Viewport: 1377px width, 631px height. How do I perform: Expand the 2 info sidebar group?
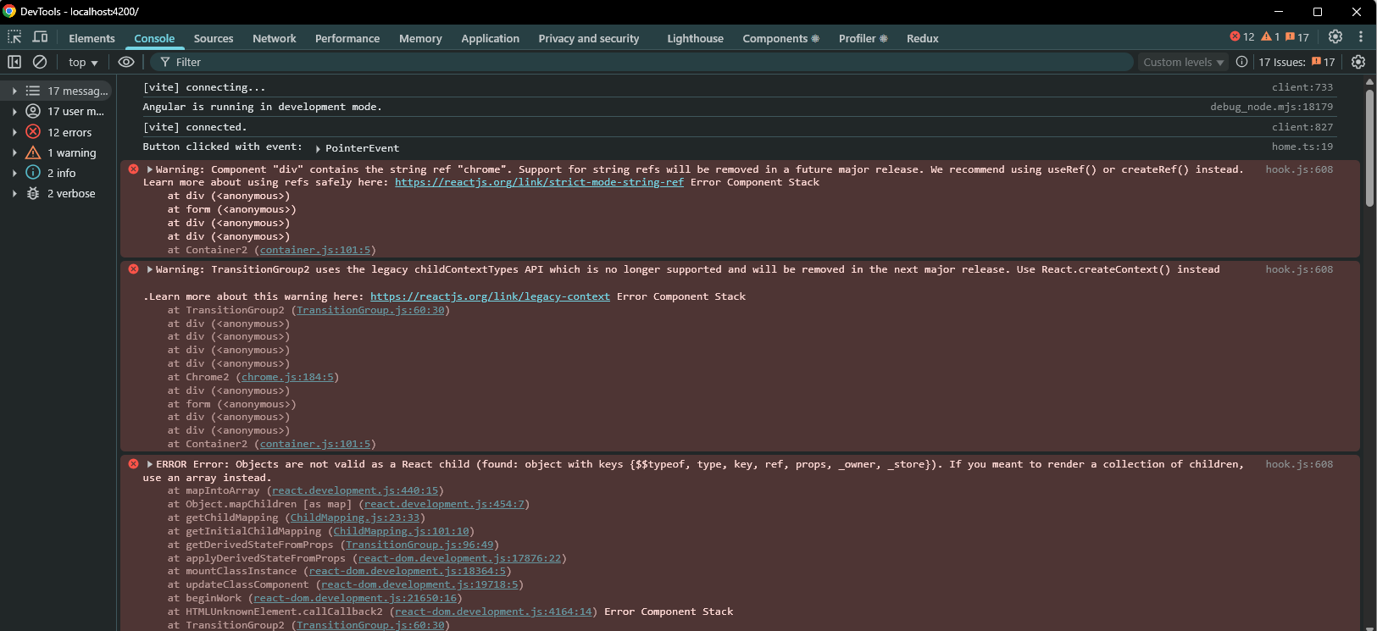[14, 173]
